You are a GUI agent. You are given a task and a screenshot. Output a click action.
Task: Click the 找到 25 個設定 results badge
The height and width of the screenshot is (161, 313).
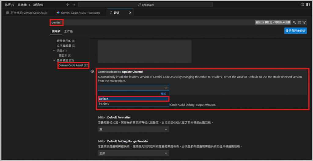pyautogui.click(x=273, y=23)
